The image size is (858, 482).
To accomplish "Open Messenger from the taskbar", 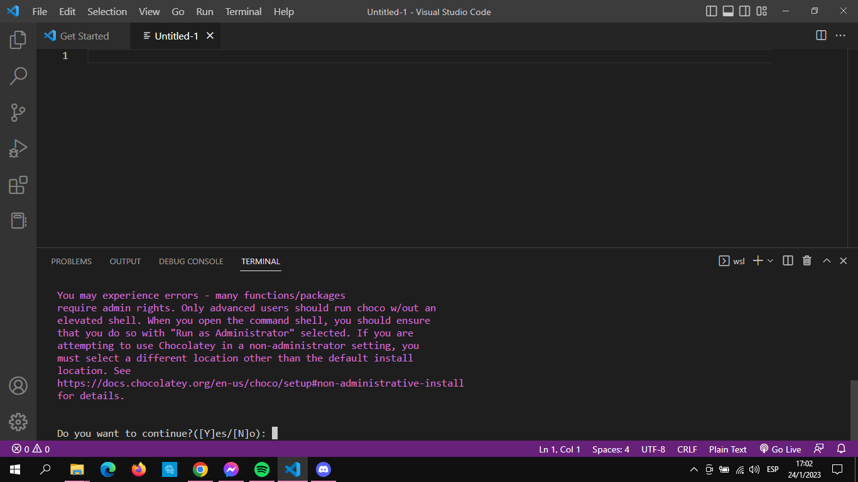I will pos(231,469).
